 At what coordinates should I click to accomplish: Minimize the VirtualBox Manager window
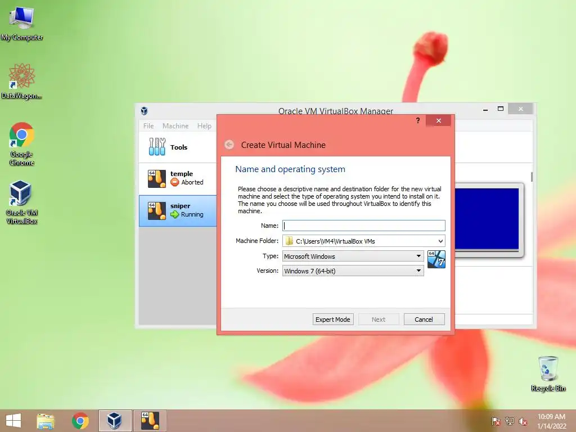click(x=485, y=109)
